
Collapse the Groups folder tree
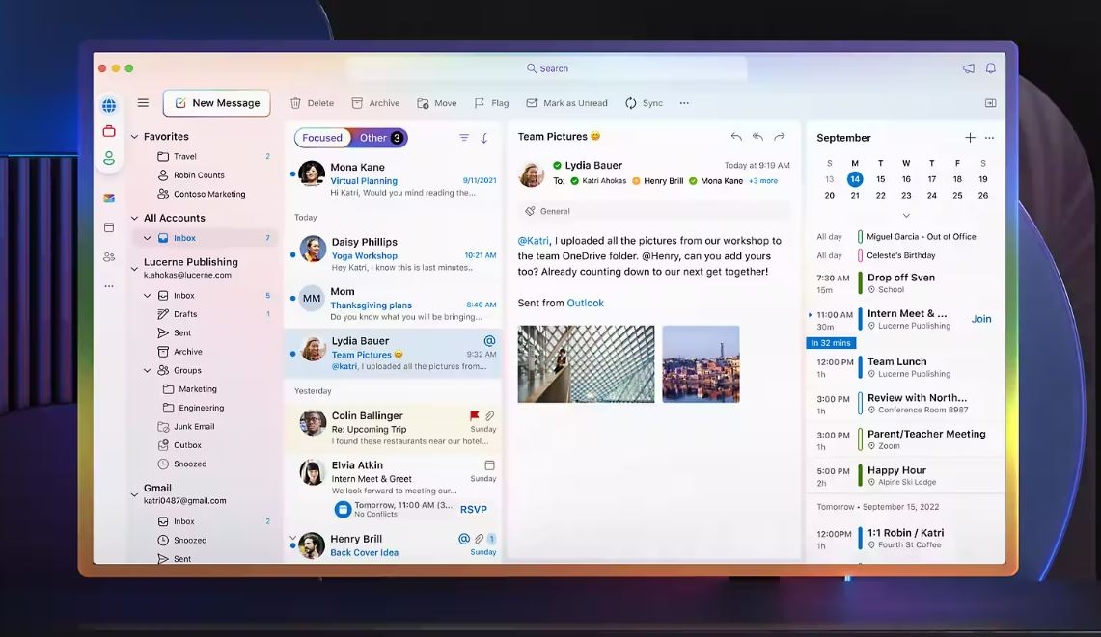click(x=148, y=370)
